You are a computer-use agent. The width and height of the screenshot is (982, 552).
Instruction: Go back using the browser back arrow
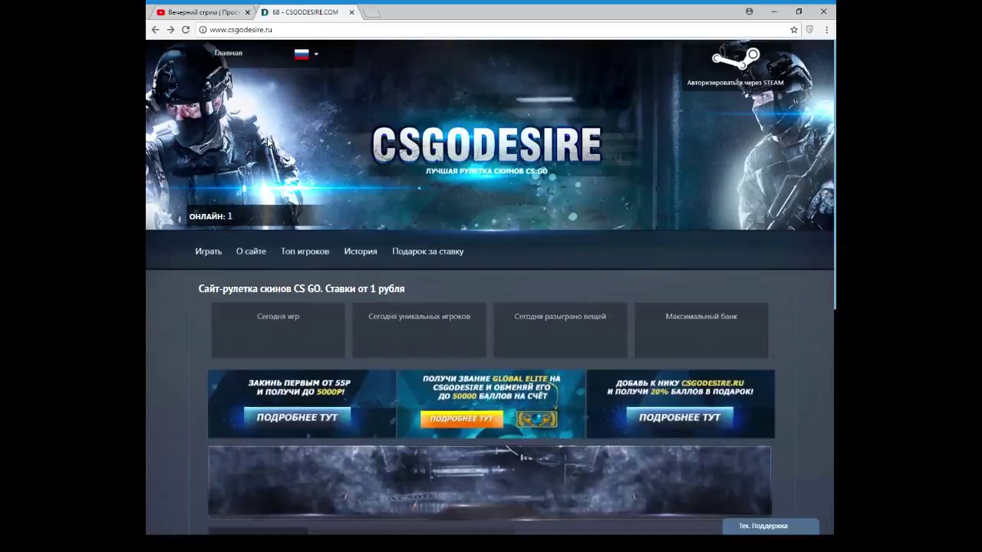tap(155, 30)
